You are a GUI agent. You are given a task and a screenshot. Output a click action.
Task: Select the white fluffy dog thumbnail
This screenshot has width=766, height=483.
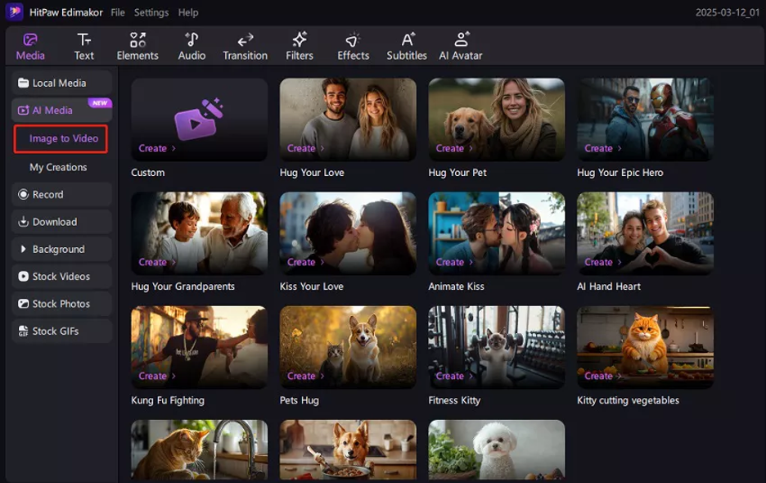tap(497, 449)
